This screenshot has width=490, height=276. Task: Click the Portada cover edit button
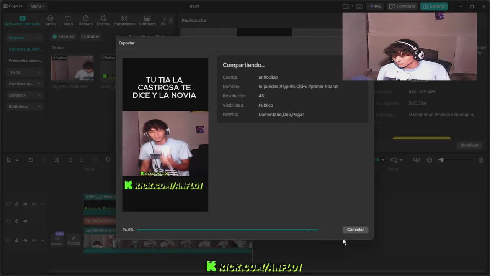pos(74,240)
